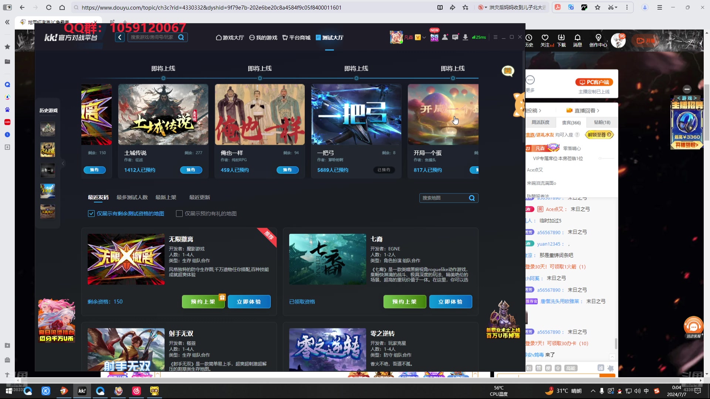The image size is (710, 399).
Task: Open the 无限撤离 game cover image
Action: click(126, 259)
